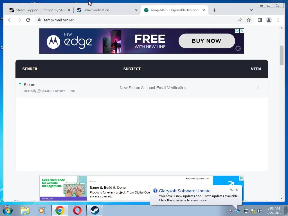288x216 pixels.
Task: Close the Email Verification tab
Action: pyautogui.click(x=136, y=10)
